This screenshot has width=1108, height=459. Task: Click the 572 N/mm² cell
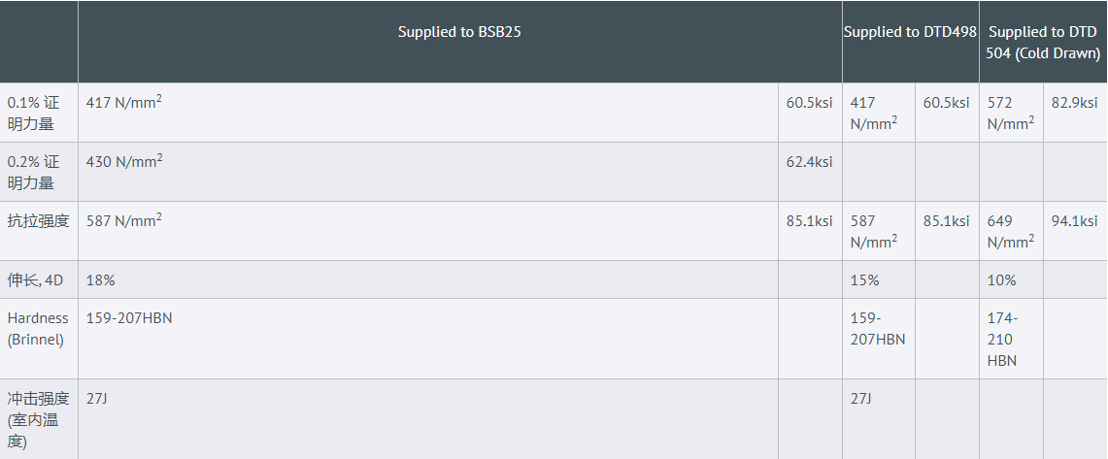[1010, 113]
